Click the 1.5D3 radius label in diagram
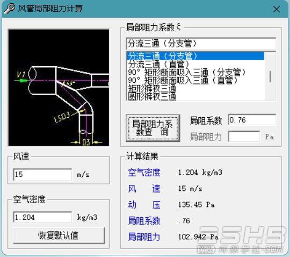This screenshot has height=257, width=290. pos(62,117)
